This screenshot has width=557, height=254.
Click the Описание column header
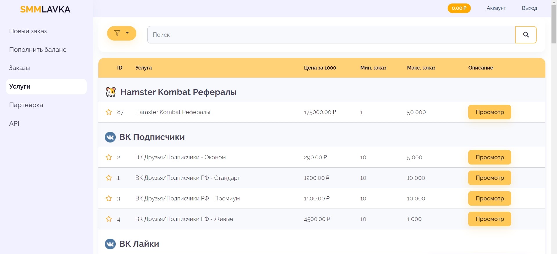[480, 68]
